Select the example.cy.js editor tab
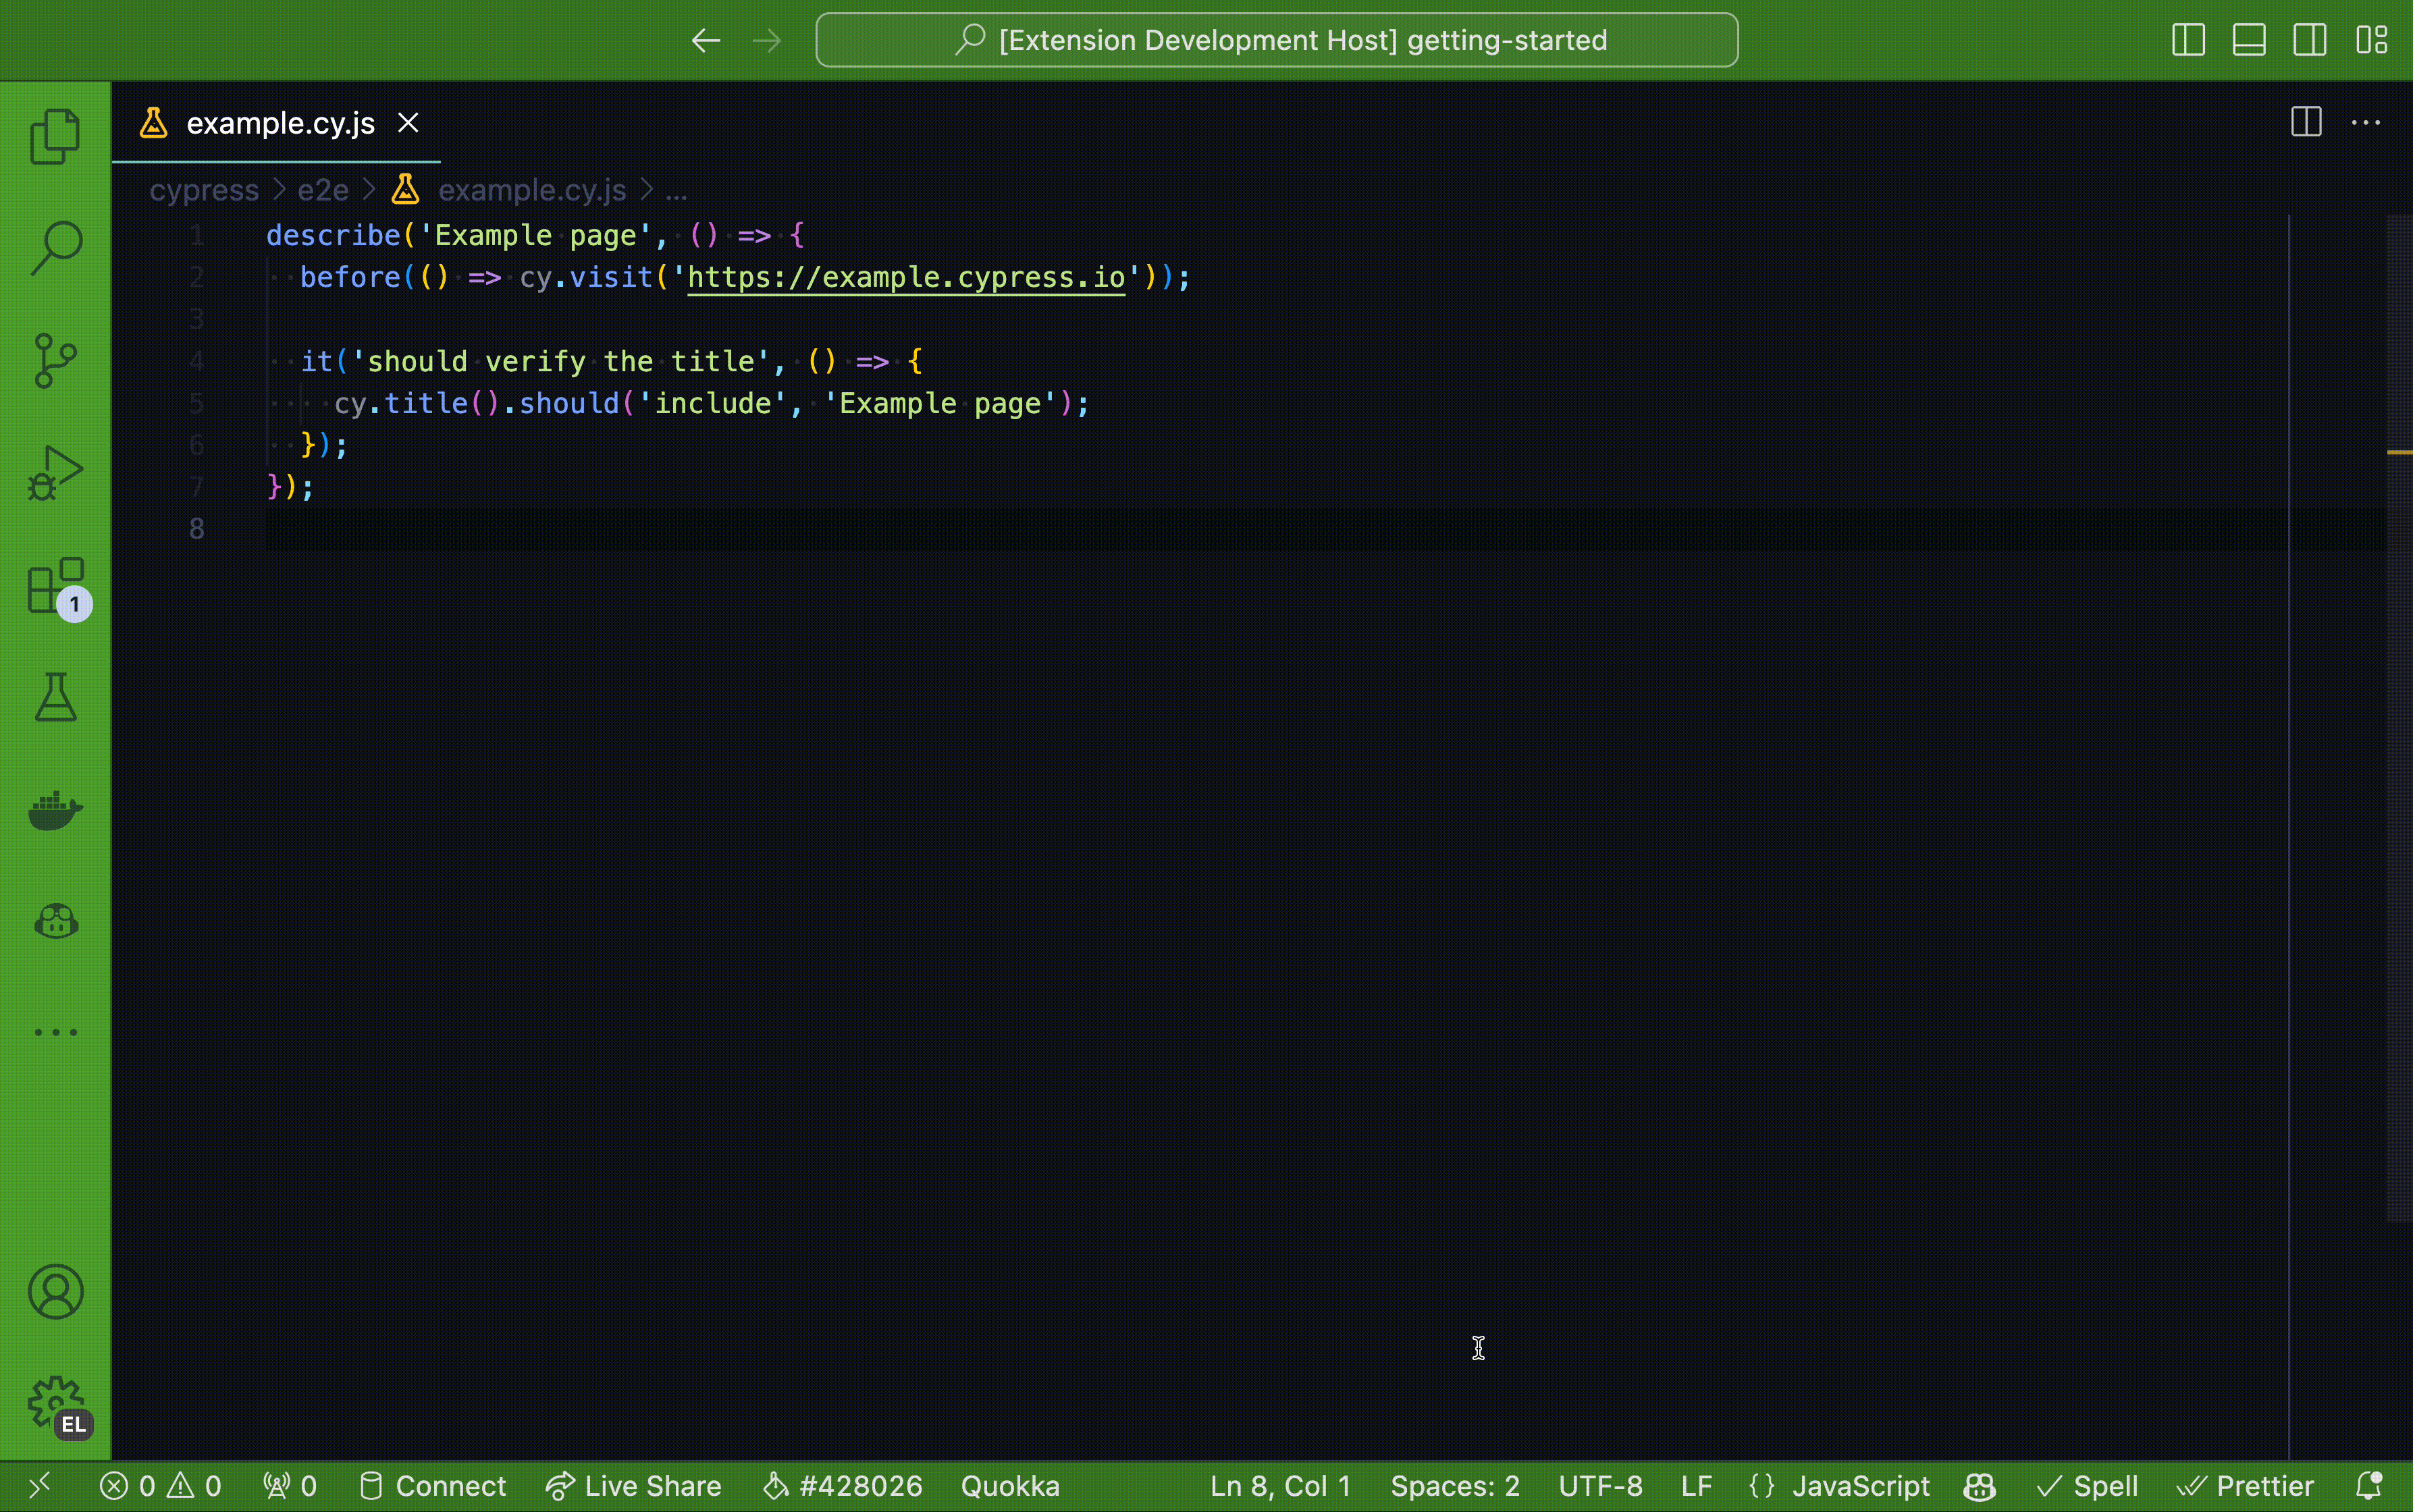Screen dimensions: 2413x1512 pyautogui.click(x=280, y=123)
